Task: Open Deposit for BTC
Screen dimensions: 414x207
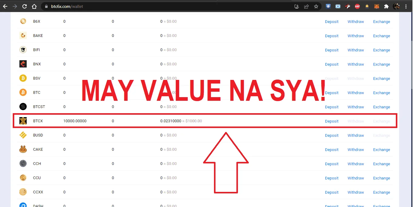Action: click(x=332, y=93)
